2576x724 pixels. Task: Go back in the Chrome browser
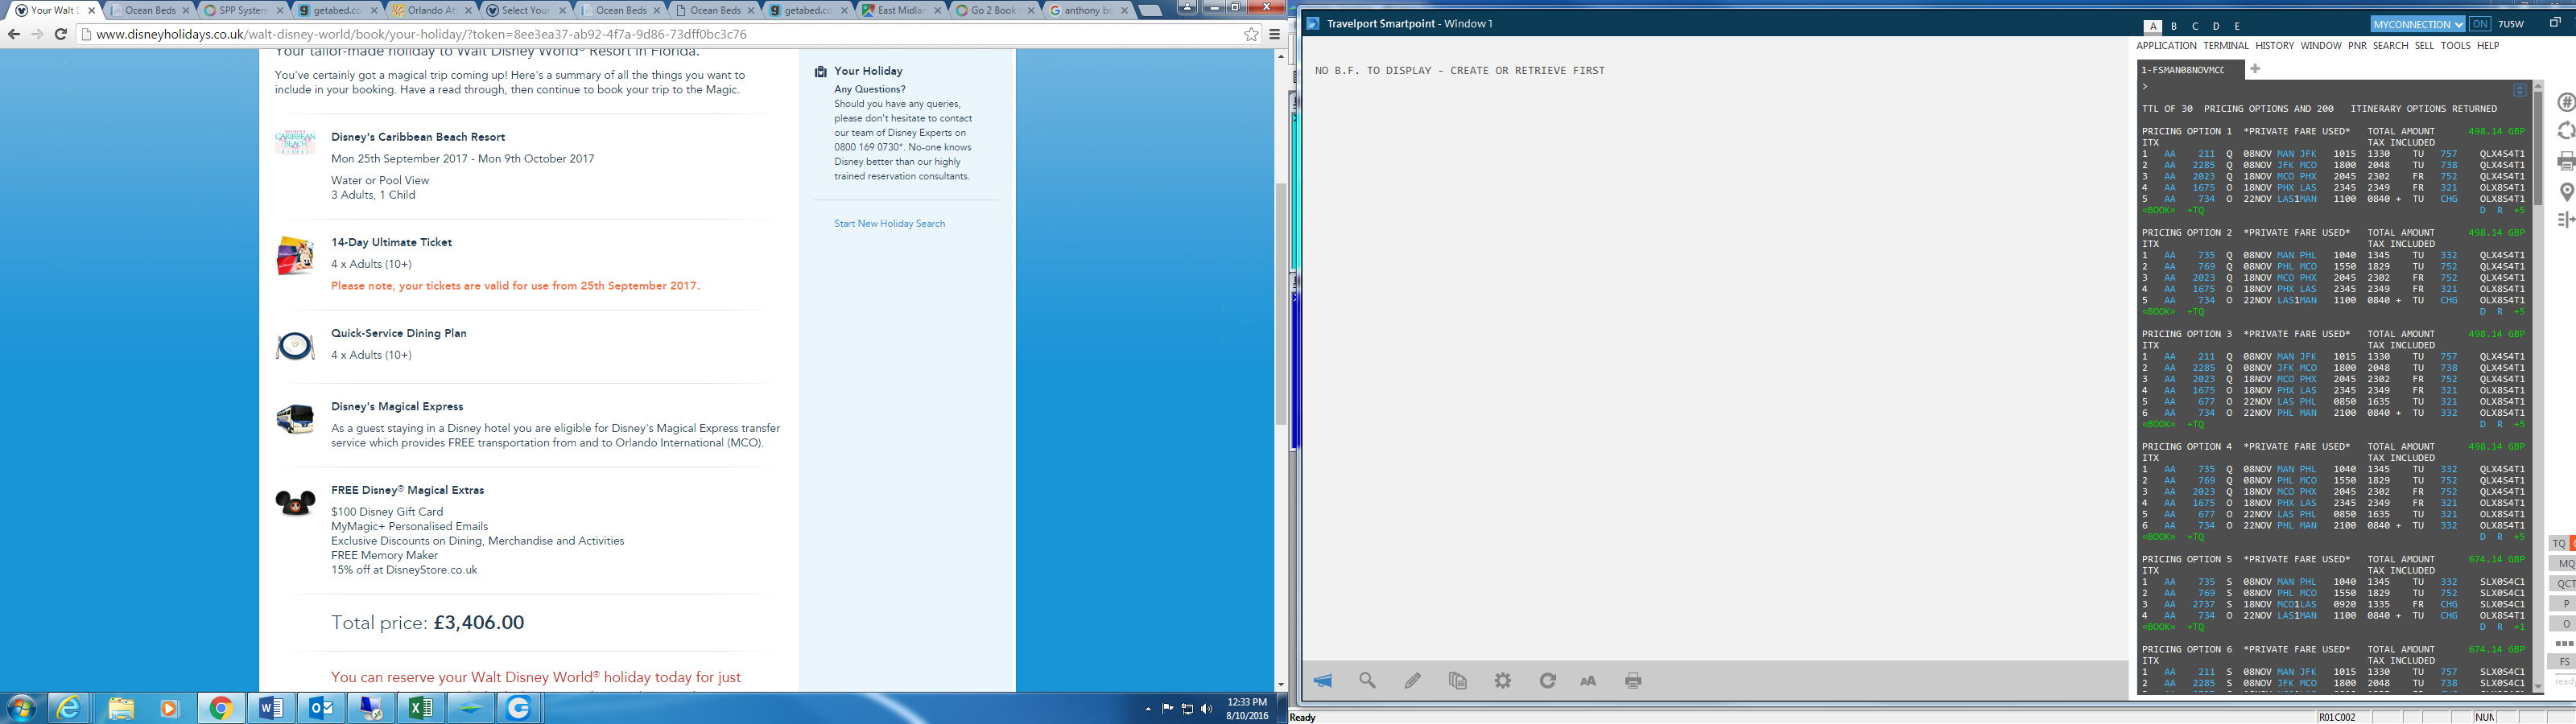14,34
